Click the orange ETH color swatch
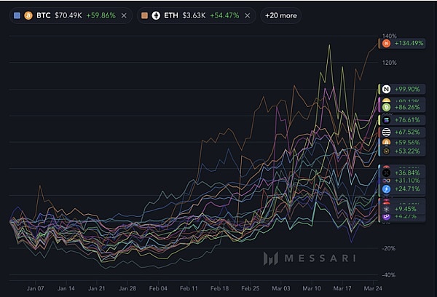The image size is (437, 297). click(x=144, y=15)
